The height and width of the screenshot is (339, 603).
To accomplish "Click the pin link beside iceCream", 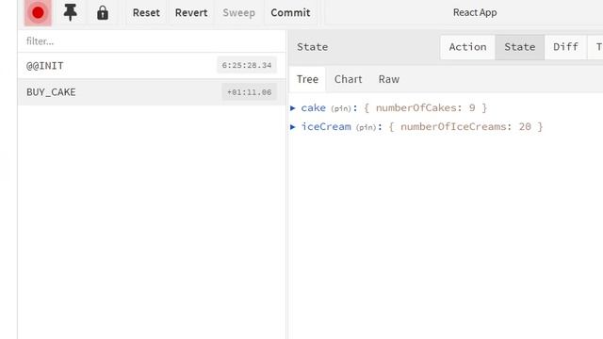I will pyautogui.click(x=367, y=128).
